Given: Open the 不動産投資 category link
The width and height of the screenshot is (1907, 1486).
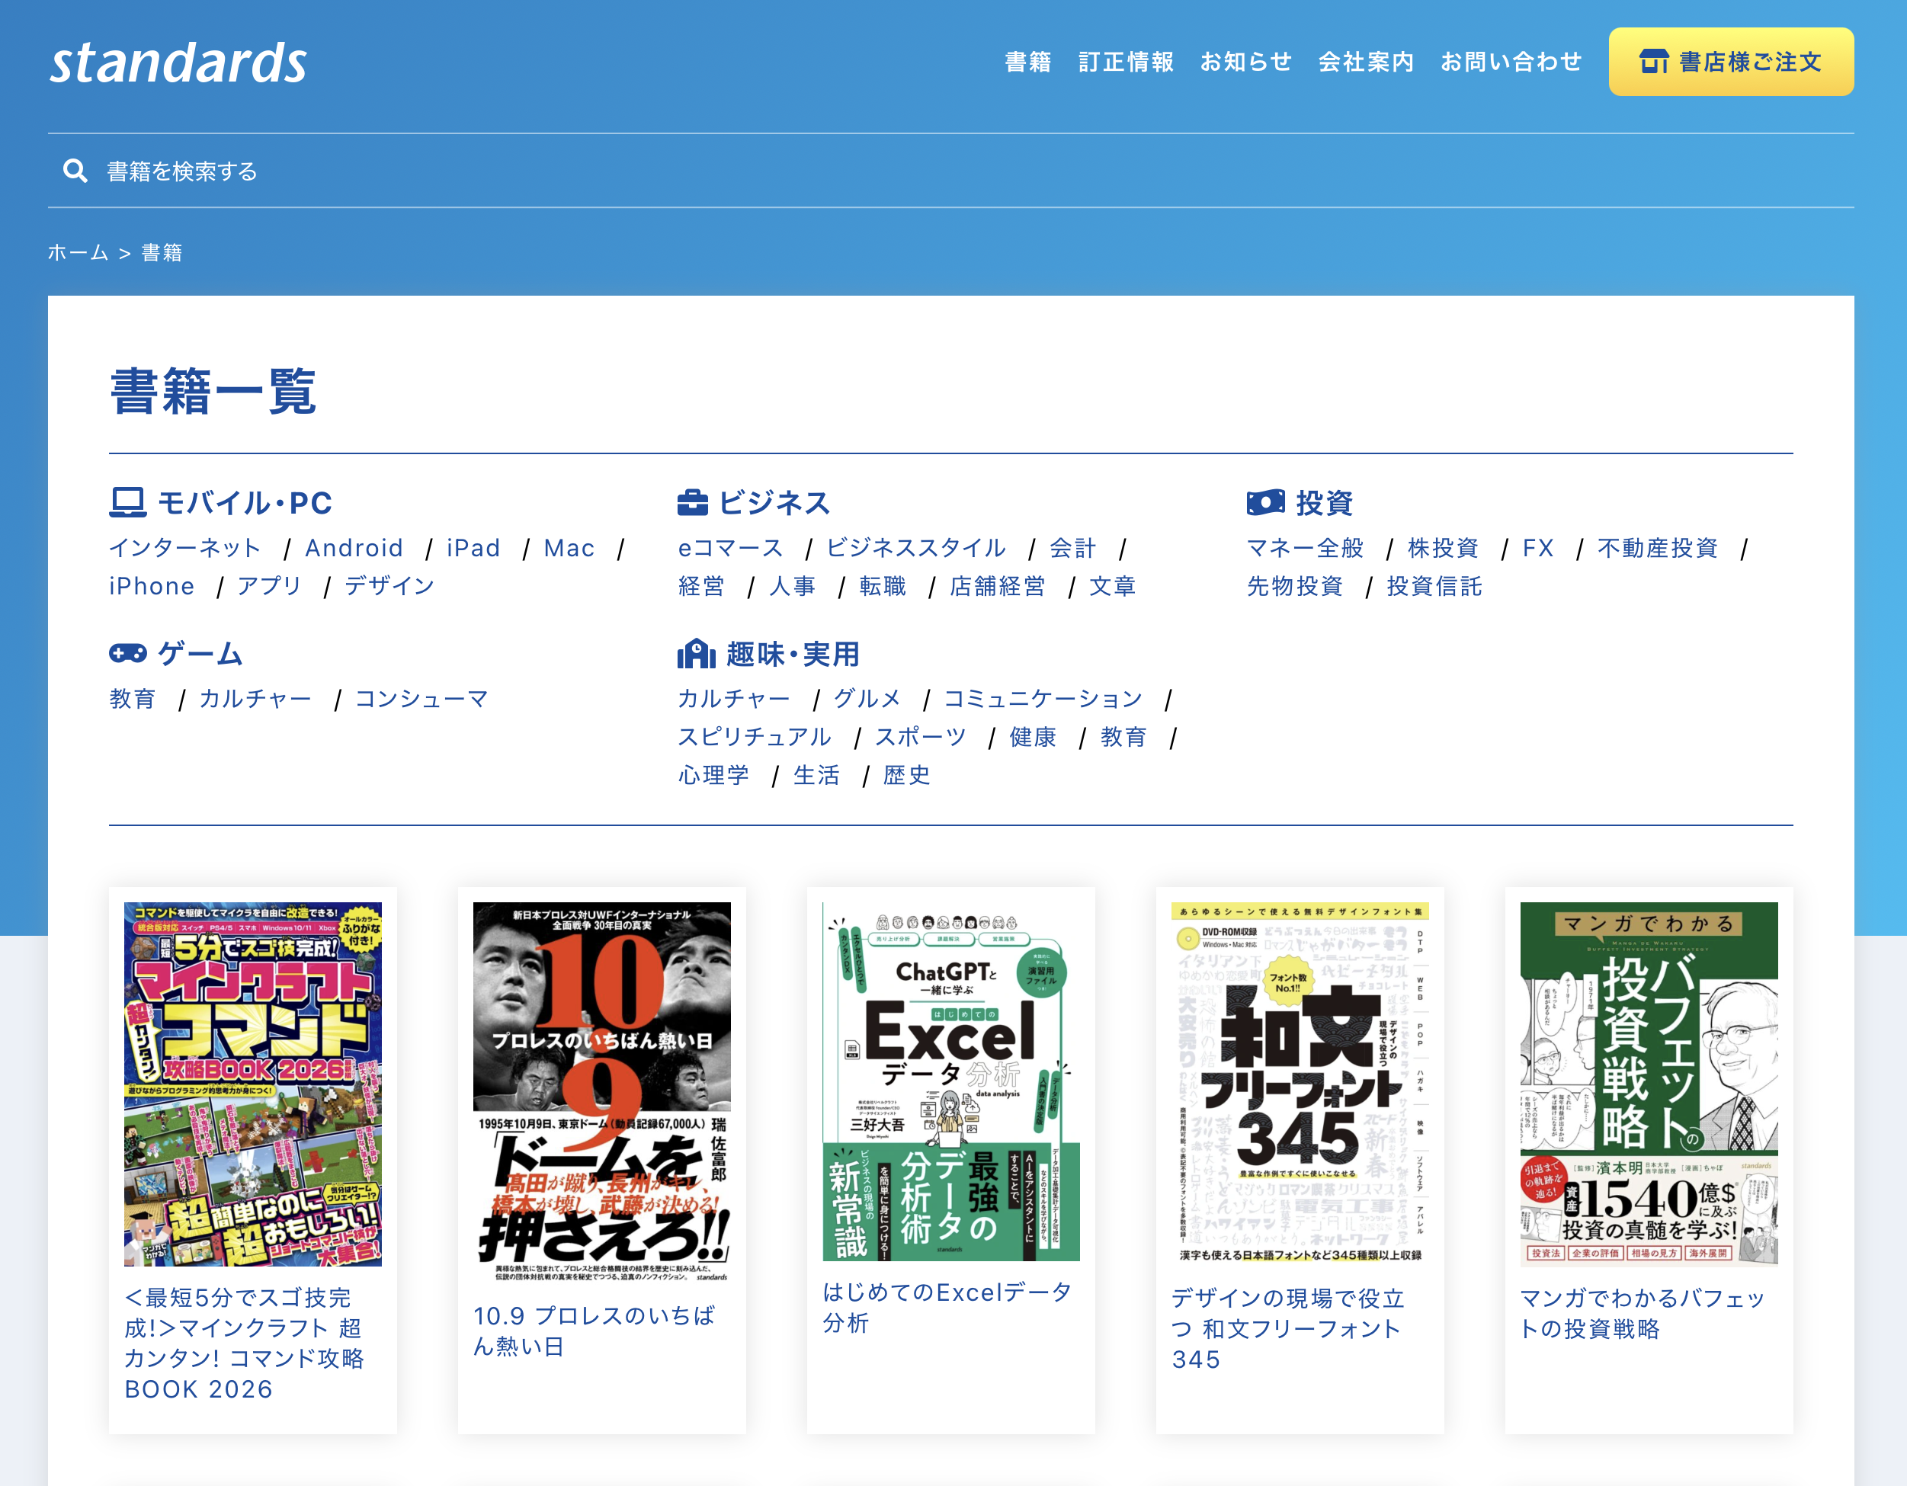Looking at the screenshot, I should pos(1657,547).
